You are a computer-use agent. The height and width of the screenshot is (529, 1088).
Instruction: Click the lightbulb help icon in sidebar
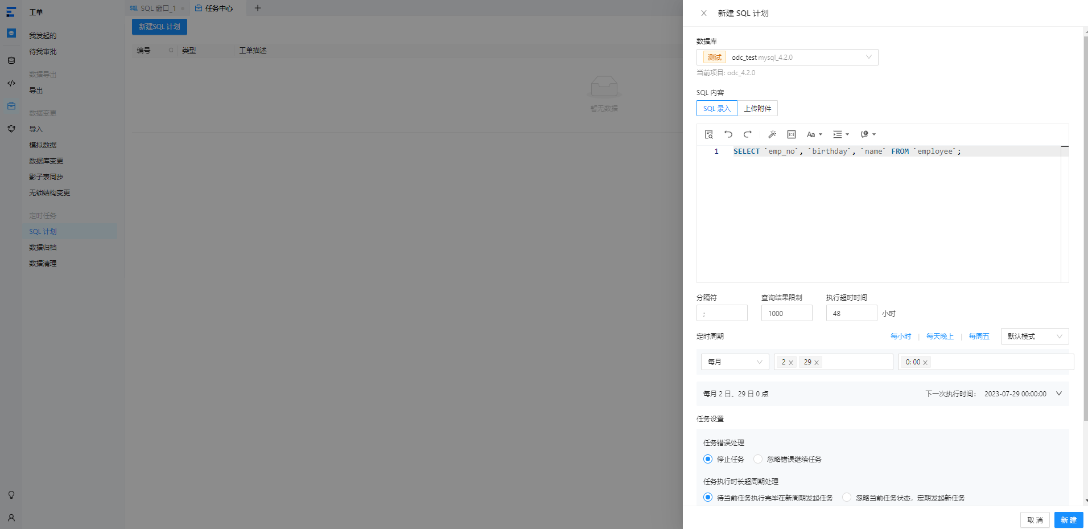[x=11, y=495]
